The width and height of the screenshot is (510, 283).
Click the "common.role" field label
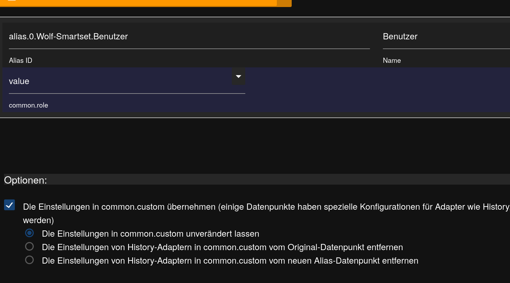[28, 105]
